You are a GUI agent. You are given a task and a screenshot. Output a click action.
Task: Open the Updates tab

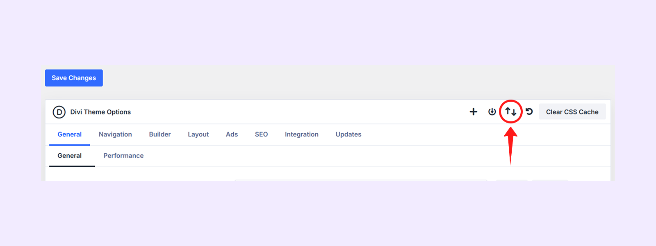(x=348, y=134)
